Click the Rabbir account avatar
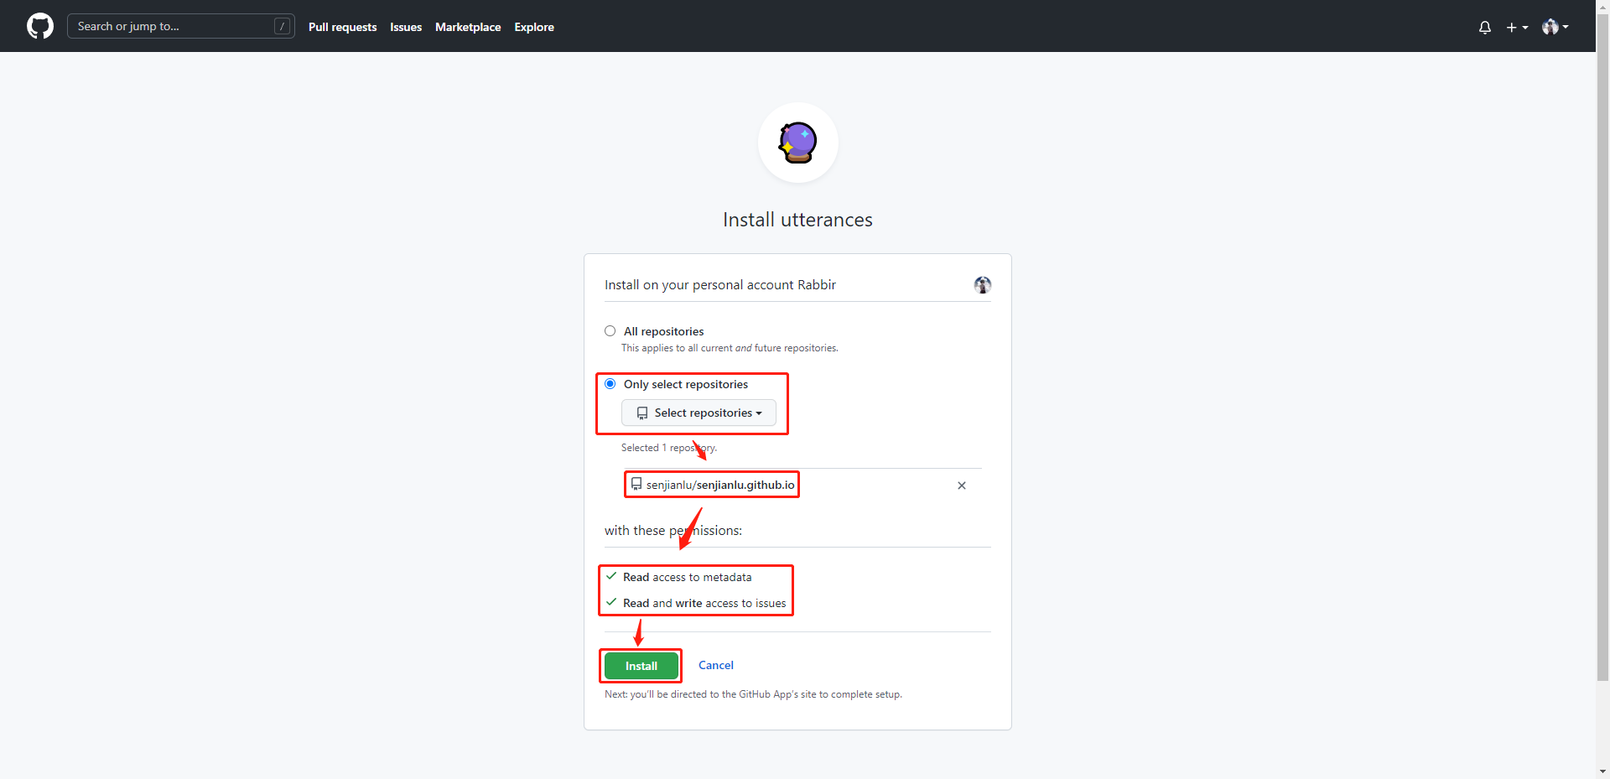Viewport: 1610px width, 779px height. point(983,285)
